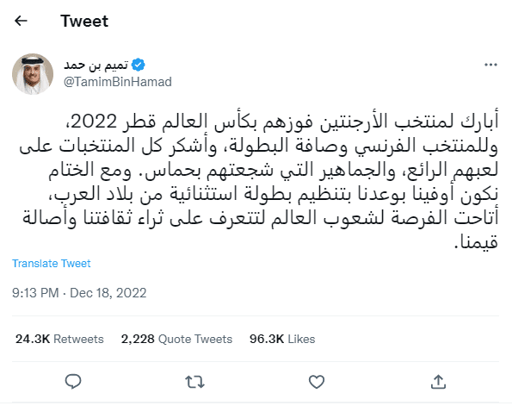Retweet using the arrows icon
512x412 pixels.
(194, 382)
